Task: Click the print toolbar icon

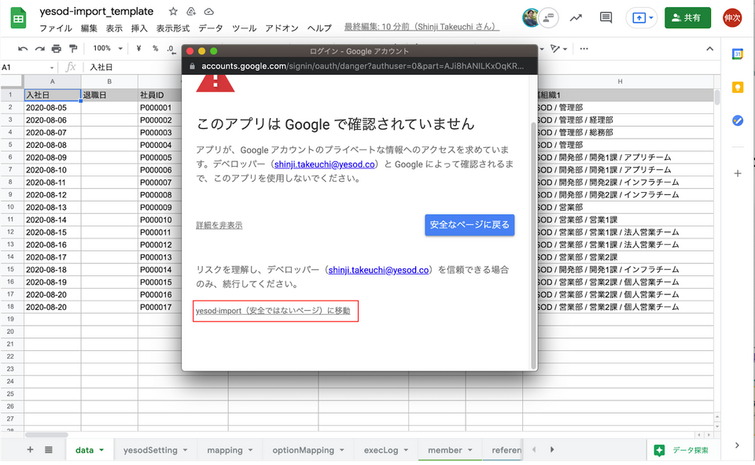Action: pos(57,49)
